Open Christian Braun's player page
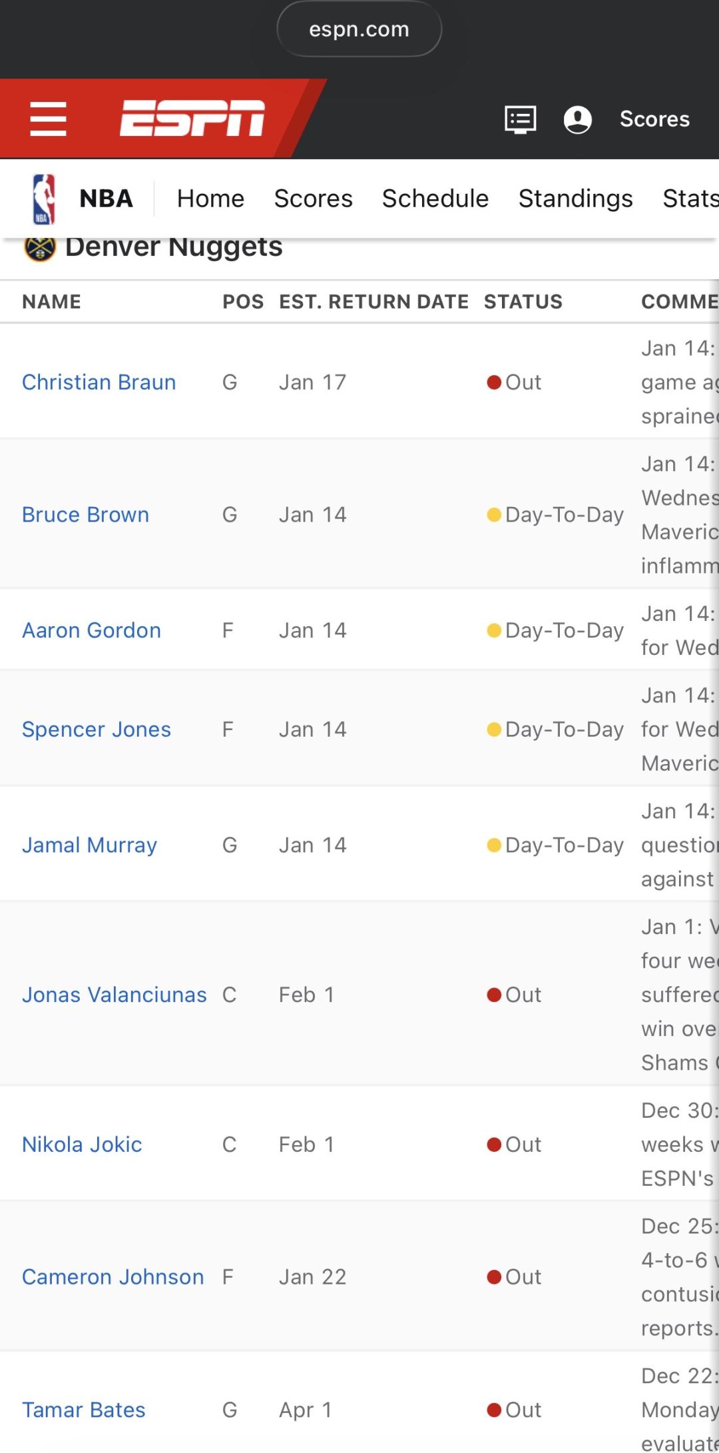 click(x=99, y=382)
